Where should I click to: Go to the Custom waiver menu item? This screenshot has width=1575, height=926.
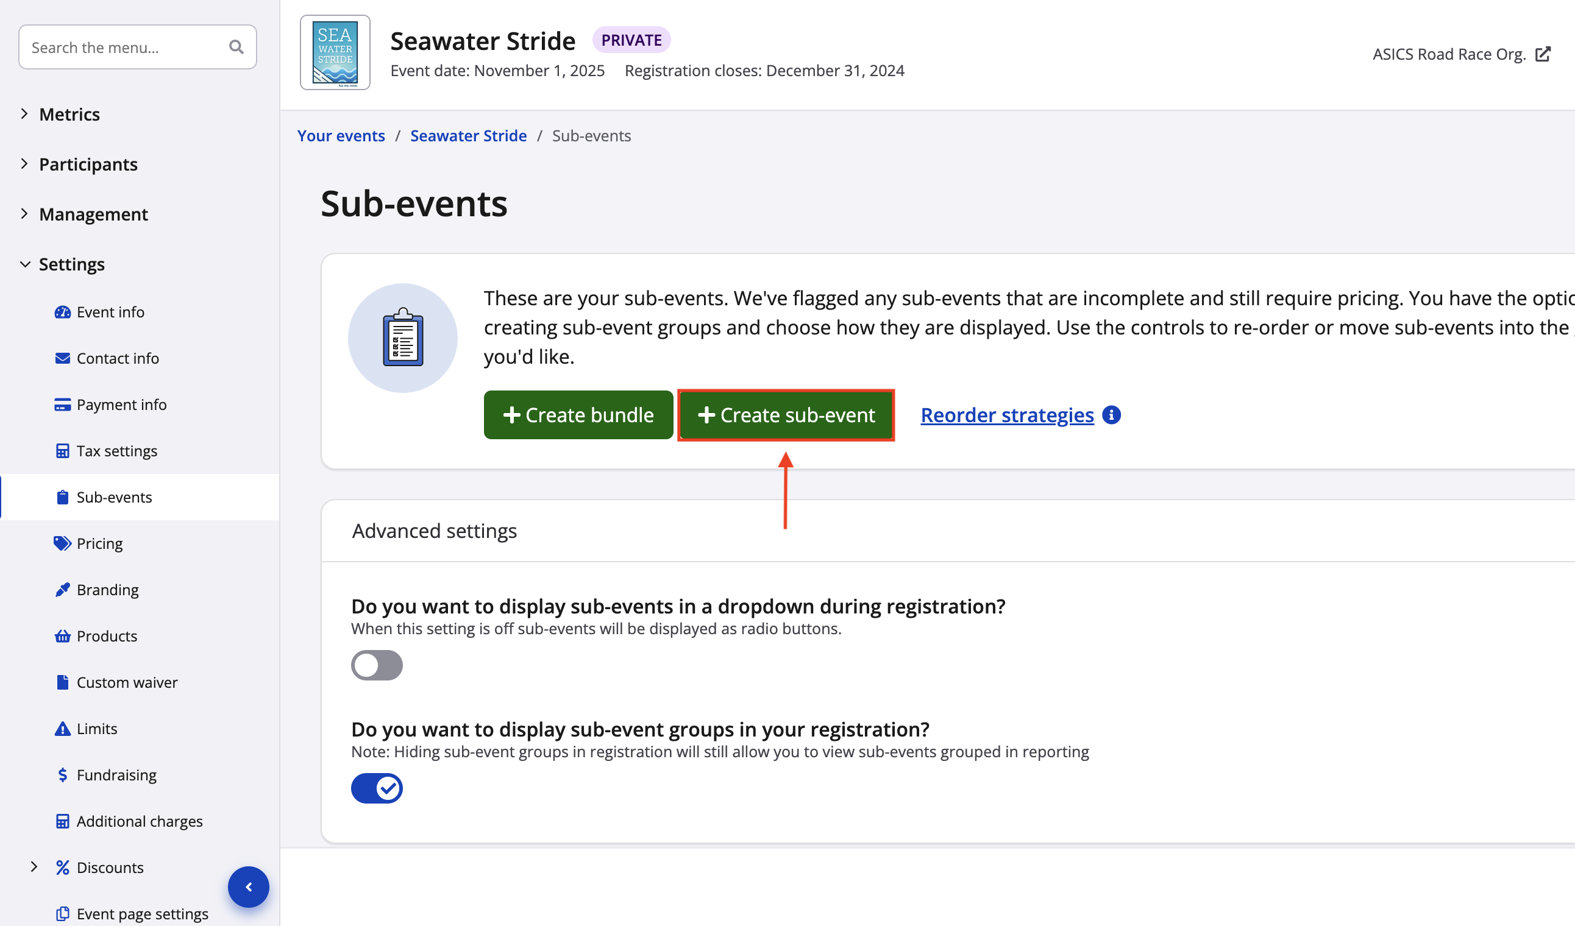(x=127, y=682)
